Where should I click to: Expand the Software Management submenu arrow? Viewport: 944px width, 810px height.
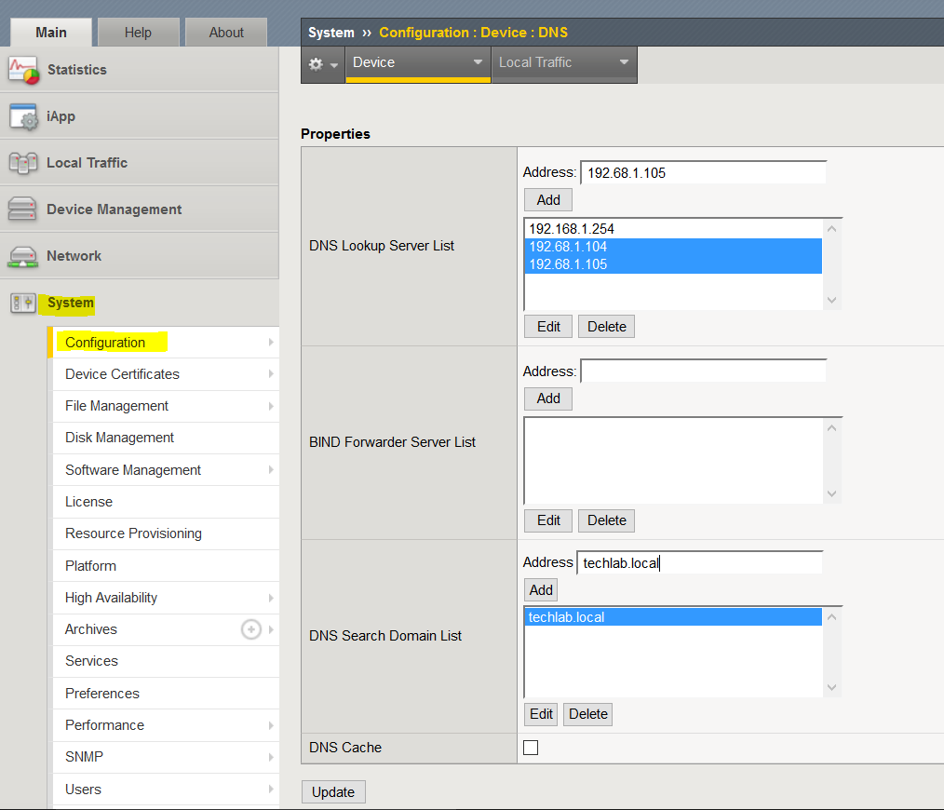point(271,470)
